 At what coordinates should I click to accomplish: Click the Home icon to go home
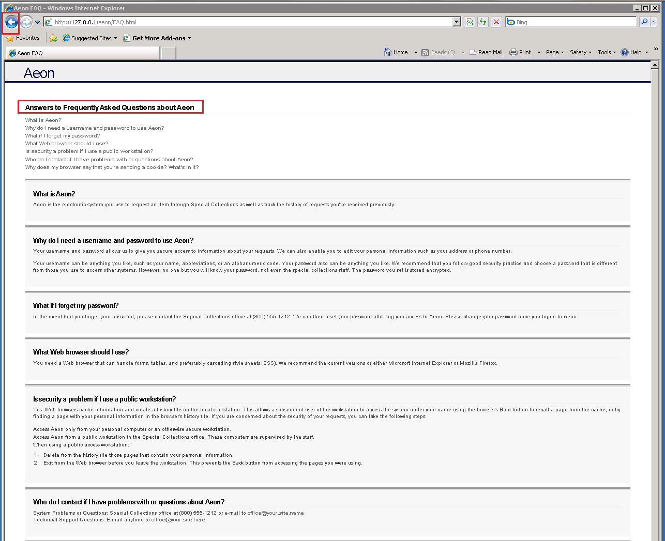pyautogui.click(x=388, y=52)
